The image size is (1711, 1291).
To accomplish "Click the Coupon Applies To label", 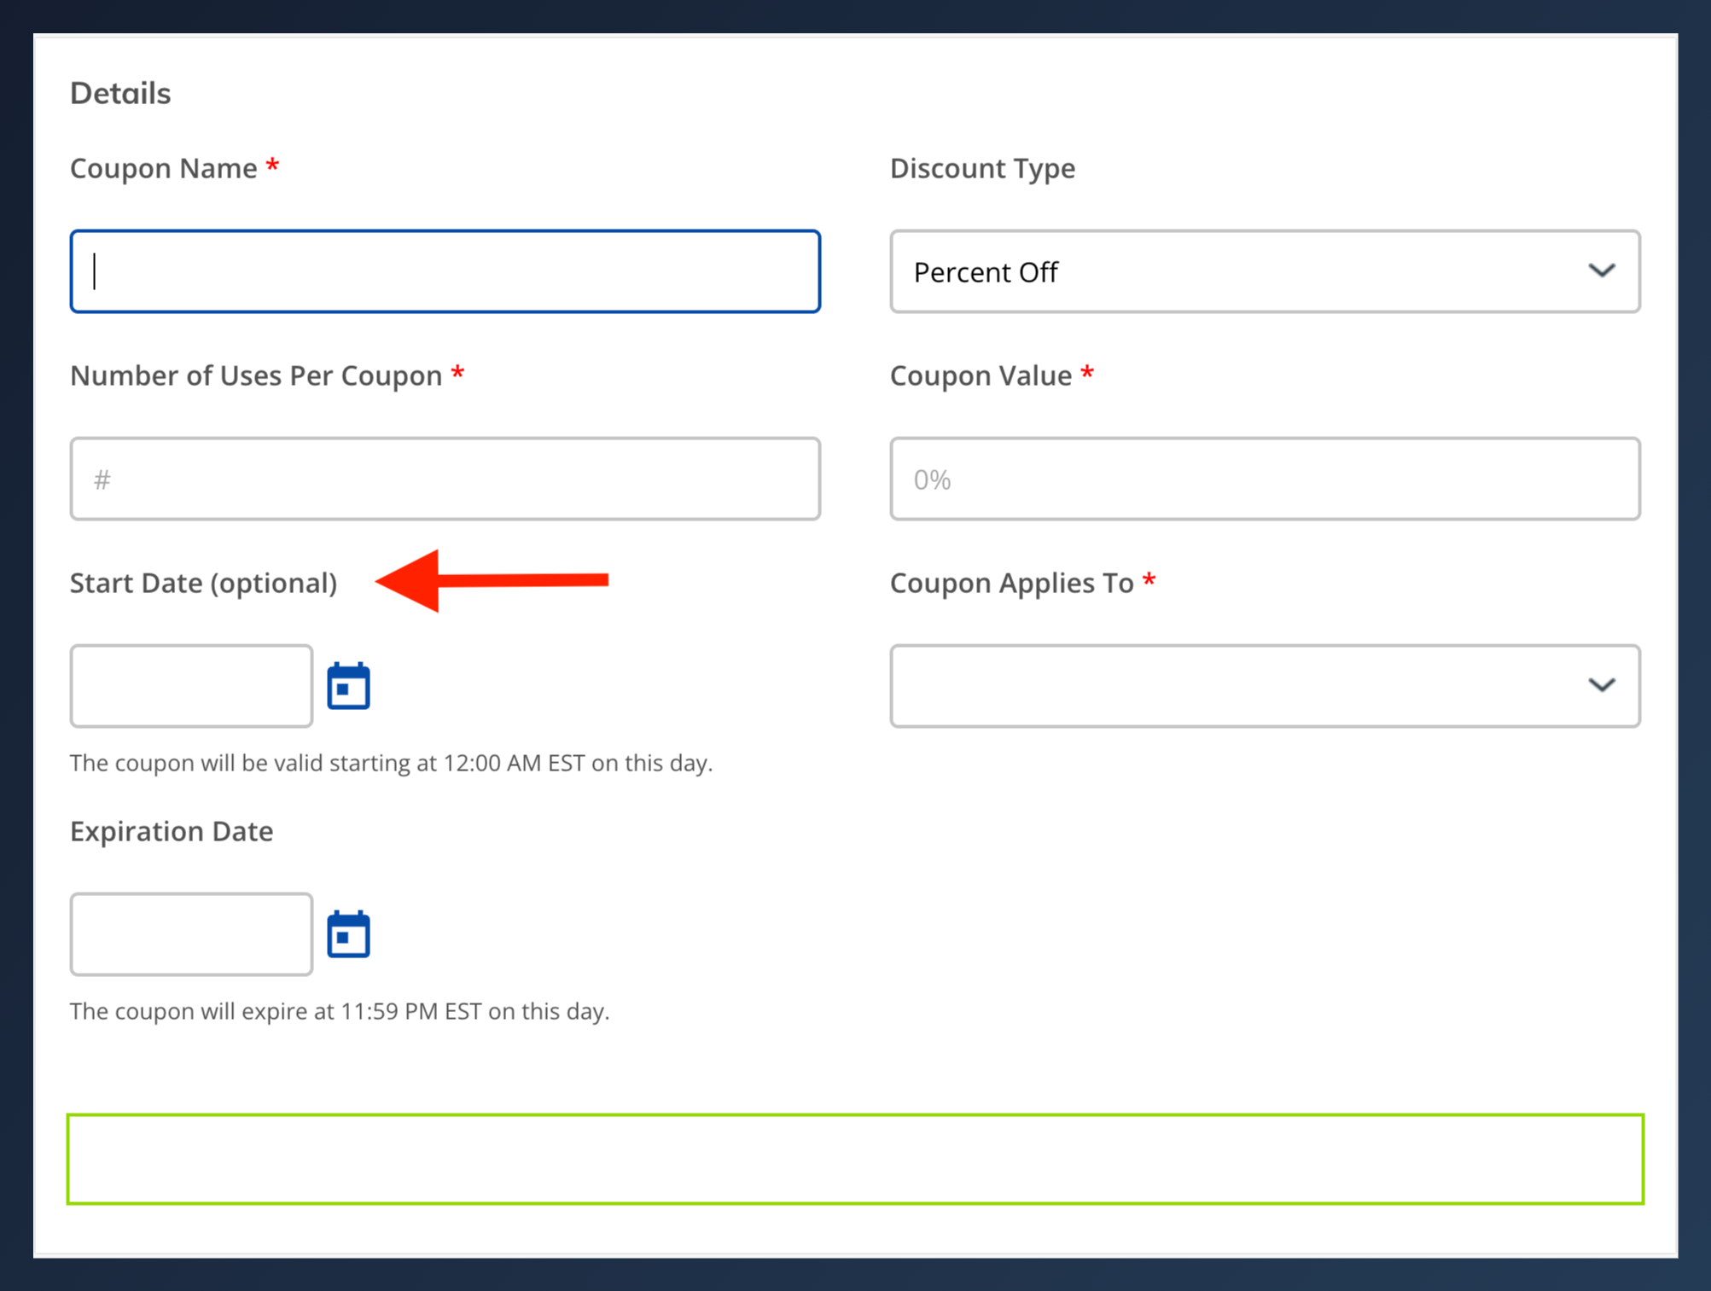I will point(1011,583).
